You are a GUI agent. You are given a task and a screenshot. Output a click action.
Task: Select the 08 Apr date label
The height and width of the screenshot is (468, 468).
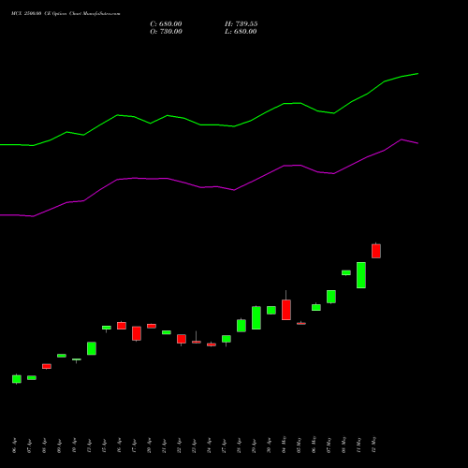point(44,446)
